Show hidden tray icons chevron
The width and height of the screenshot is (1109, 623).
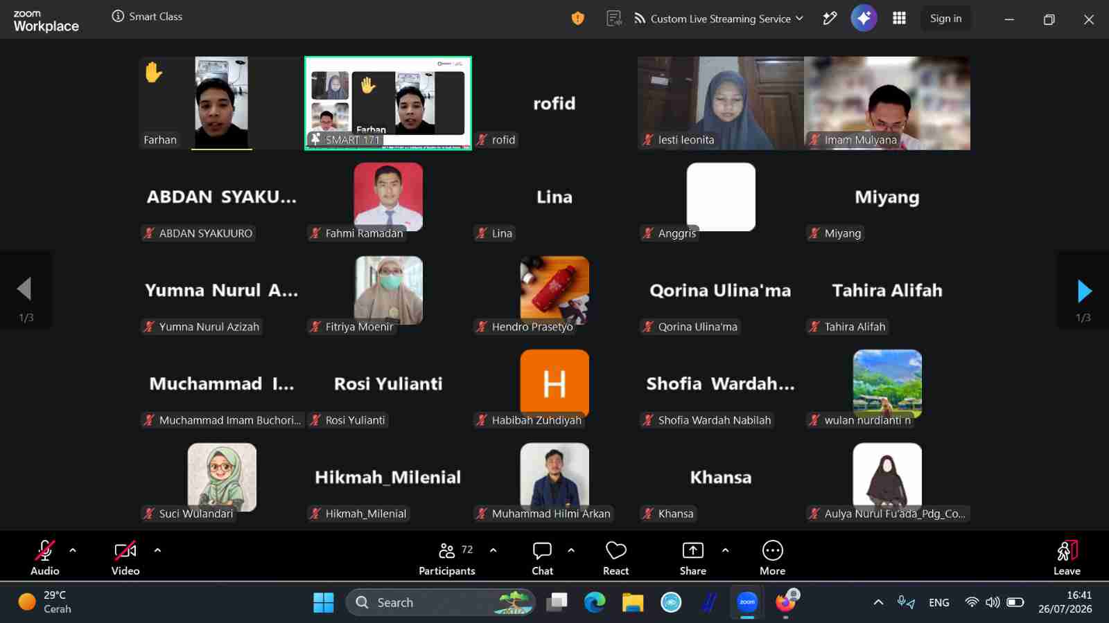[878, 602]
